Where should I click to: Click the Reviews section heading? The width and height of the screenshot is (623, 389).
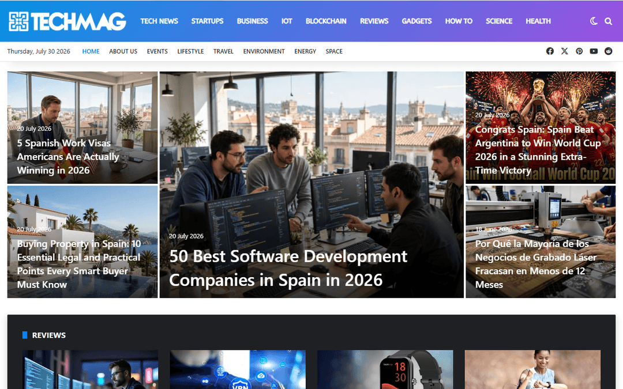click(49, 335)
